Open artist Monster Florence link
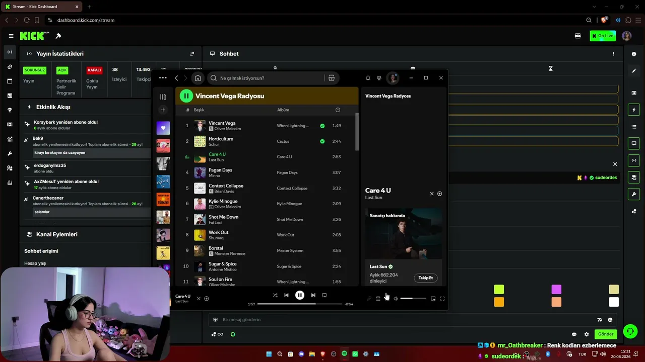 point(230,254)
